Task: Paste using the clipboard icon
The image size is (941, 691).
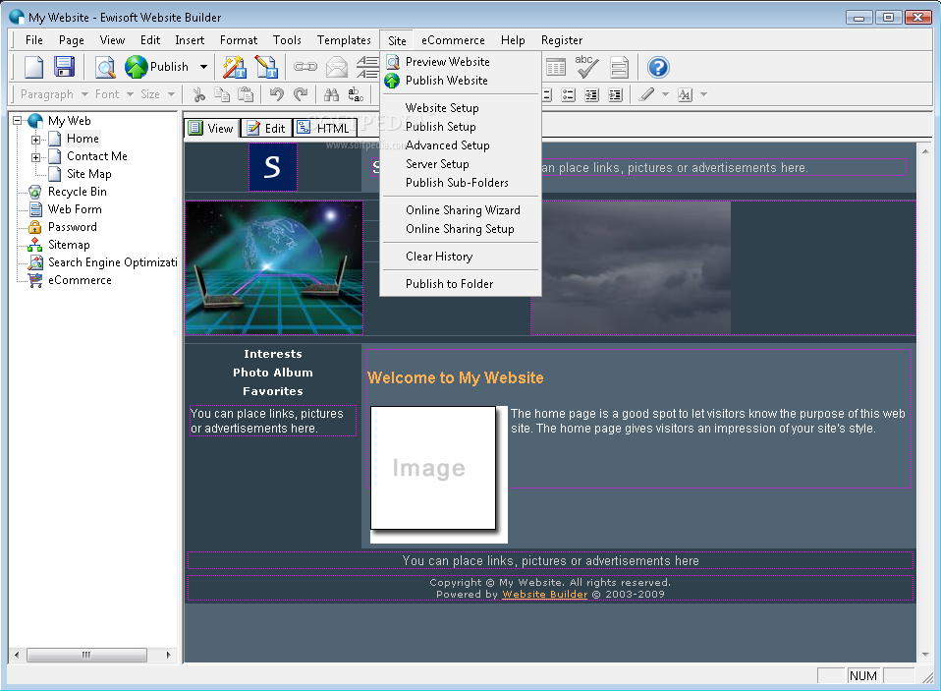Action: [246, 94]
